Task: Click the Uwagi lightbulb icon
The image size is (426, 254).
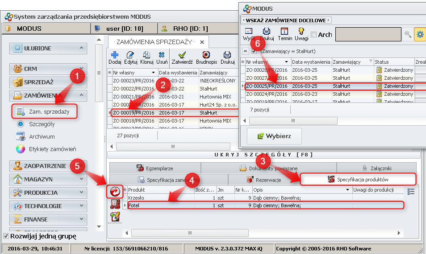Action: pos(301,32)
